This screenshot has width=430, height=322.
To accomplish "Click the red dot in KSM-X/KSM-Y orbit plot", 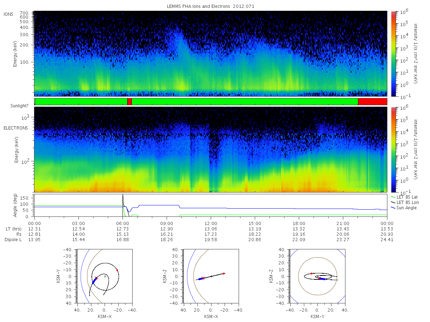I will pos(117,270).
